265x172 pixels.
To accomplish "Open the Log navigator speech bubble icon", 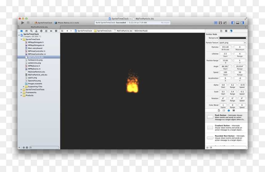I will tap(56, 31).
